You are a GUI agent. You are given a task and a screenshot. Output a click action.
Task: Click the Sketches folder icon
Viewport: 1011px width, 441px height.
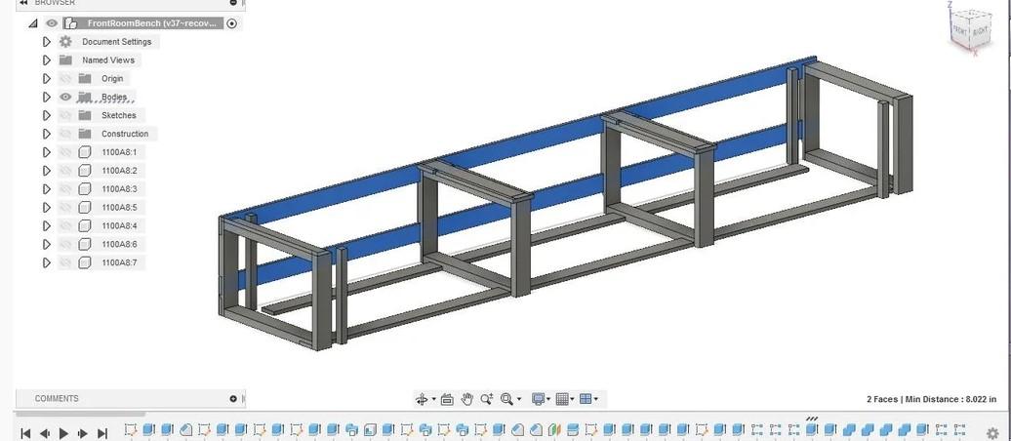click(85, 115)
